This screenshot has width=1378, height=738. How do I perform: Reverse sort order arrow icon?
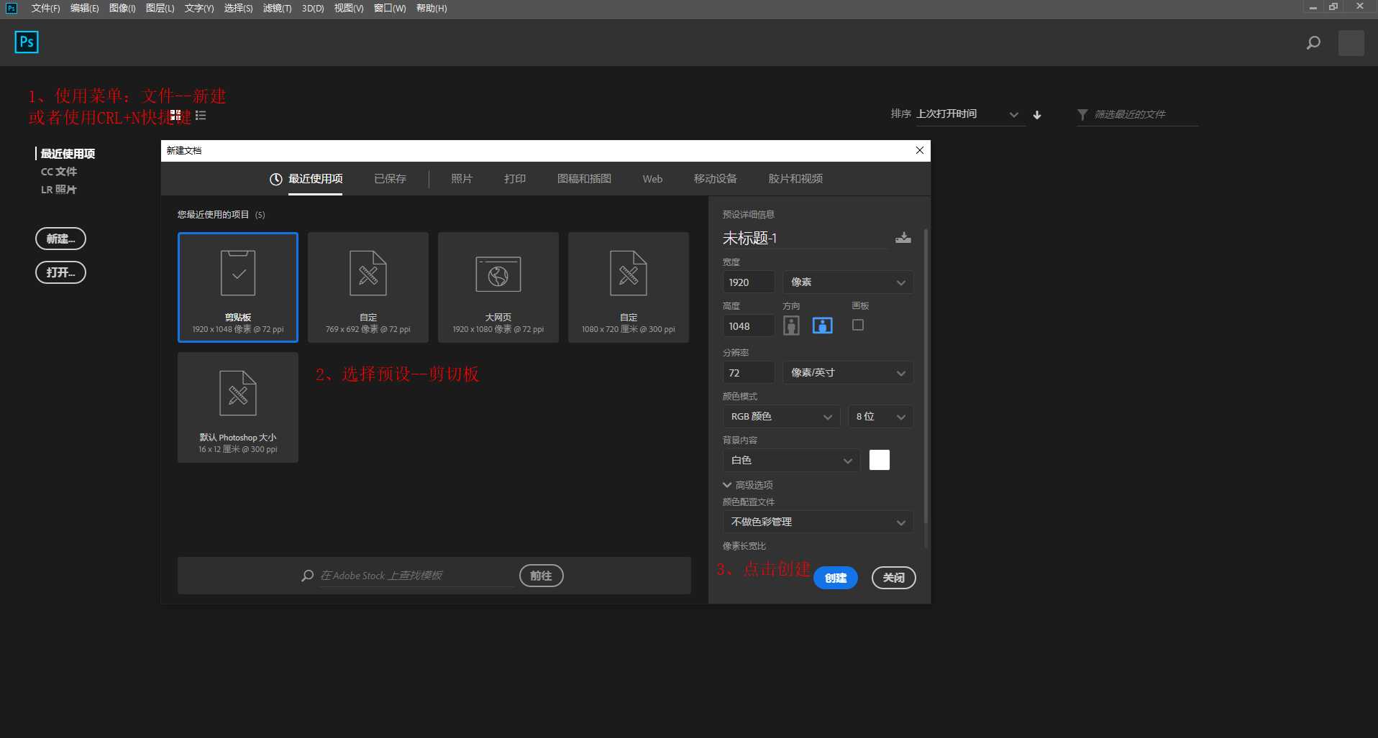coord(1037,115)
